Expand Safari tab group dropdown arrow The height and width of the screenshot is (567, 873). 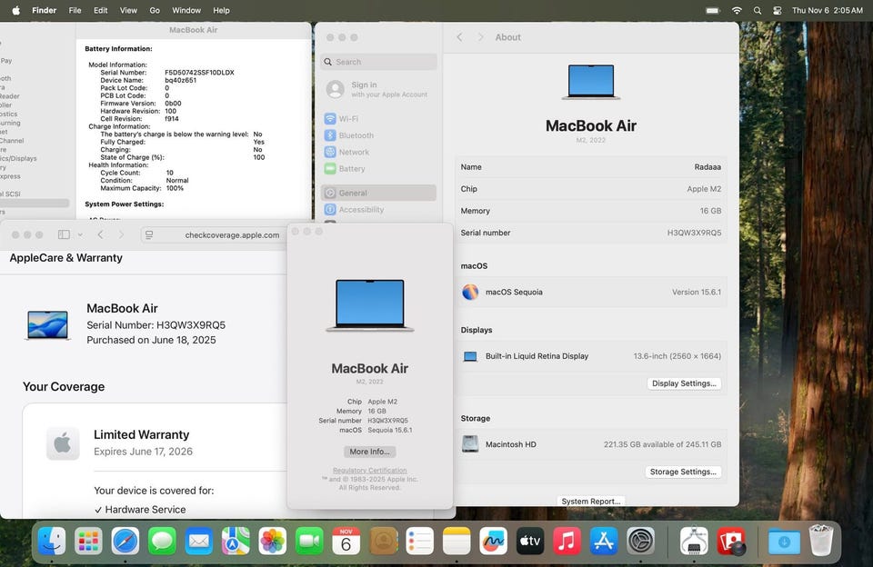(x=80, y=234)
